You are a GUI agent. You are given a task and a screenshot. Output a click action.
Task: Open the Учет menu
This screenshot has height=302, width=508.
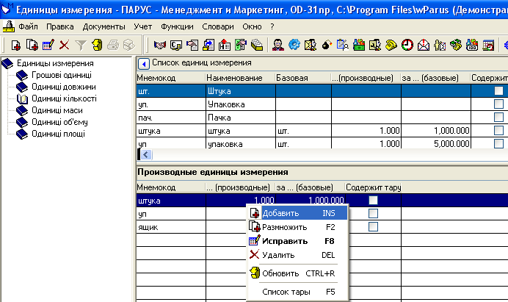click(143, 26)
